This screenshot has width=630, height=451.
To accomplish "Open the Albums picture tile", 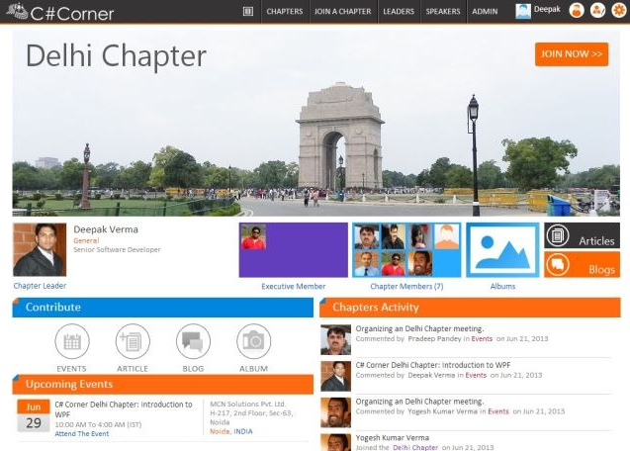I will coord(502,250).
